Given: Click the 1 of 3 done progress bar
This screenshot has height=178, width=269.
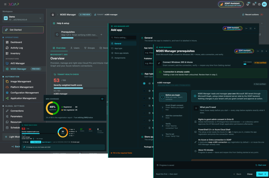Looking at the screenshot, I should (247, 64).
